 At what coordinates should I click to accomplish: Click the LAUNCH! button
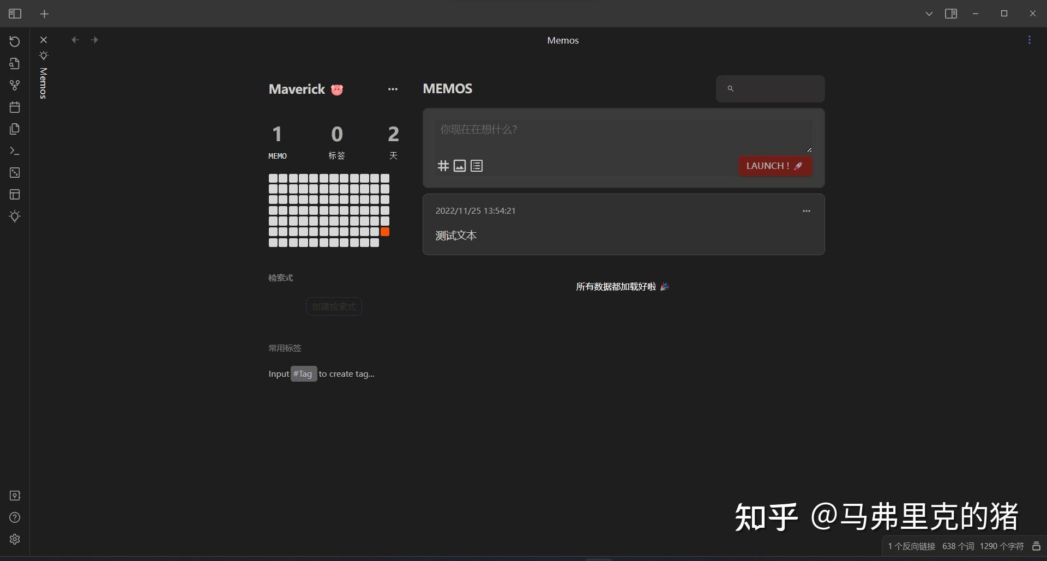775,166
